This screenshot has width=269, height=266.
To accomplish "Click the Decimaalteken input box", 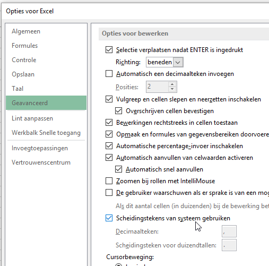I will pos(229,231).
